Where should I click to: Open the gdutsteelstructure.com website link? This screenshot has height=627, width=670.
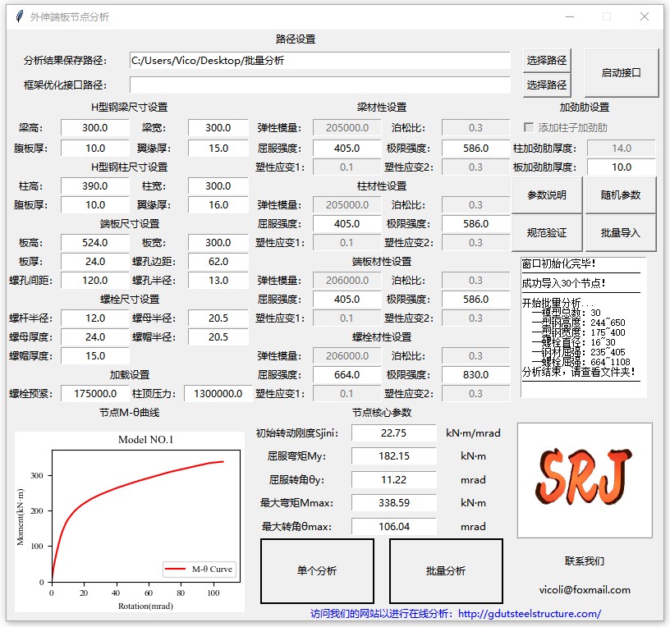[530, 613]
